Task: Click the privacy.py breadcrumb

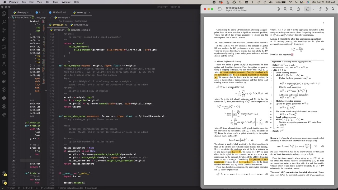Action: [x=59, y=30]
